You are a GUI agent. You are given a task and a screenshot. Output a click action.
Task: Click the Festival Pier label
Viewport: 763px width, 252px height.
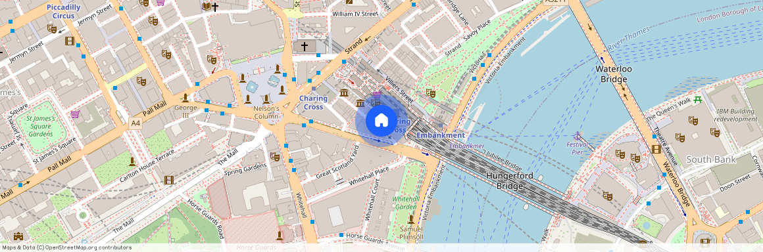coord(577,148)
